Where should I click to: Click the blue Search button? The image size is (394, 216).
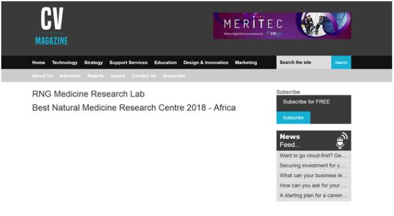coord(341,62)
